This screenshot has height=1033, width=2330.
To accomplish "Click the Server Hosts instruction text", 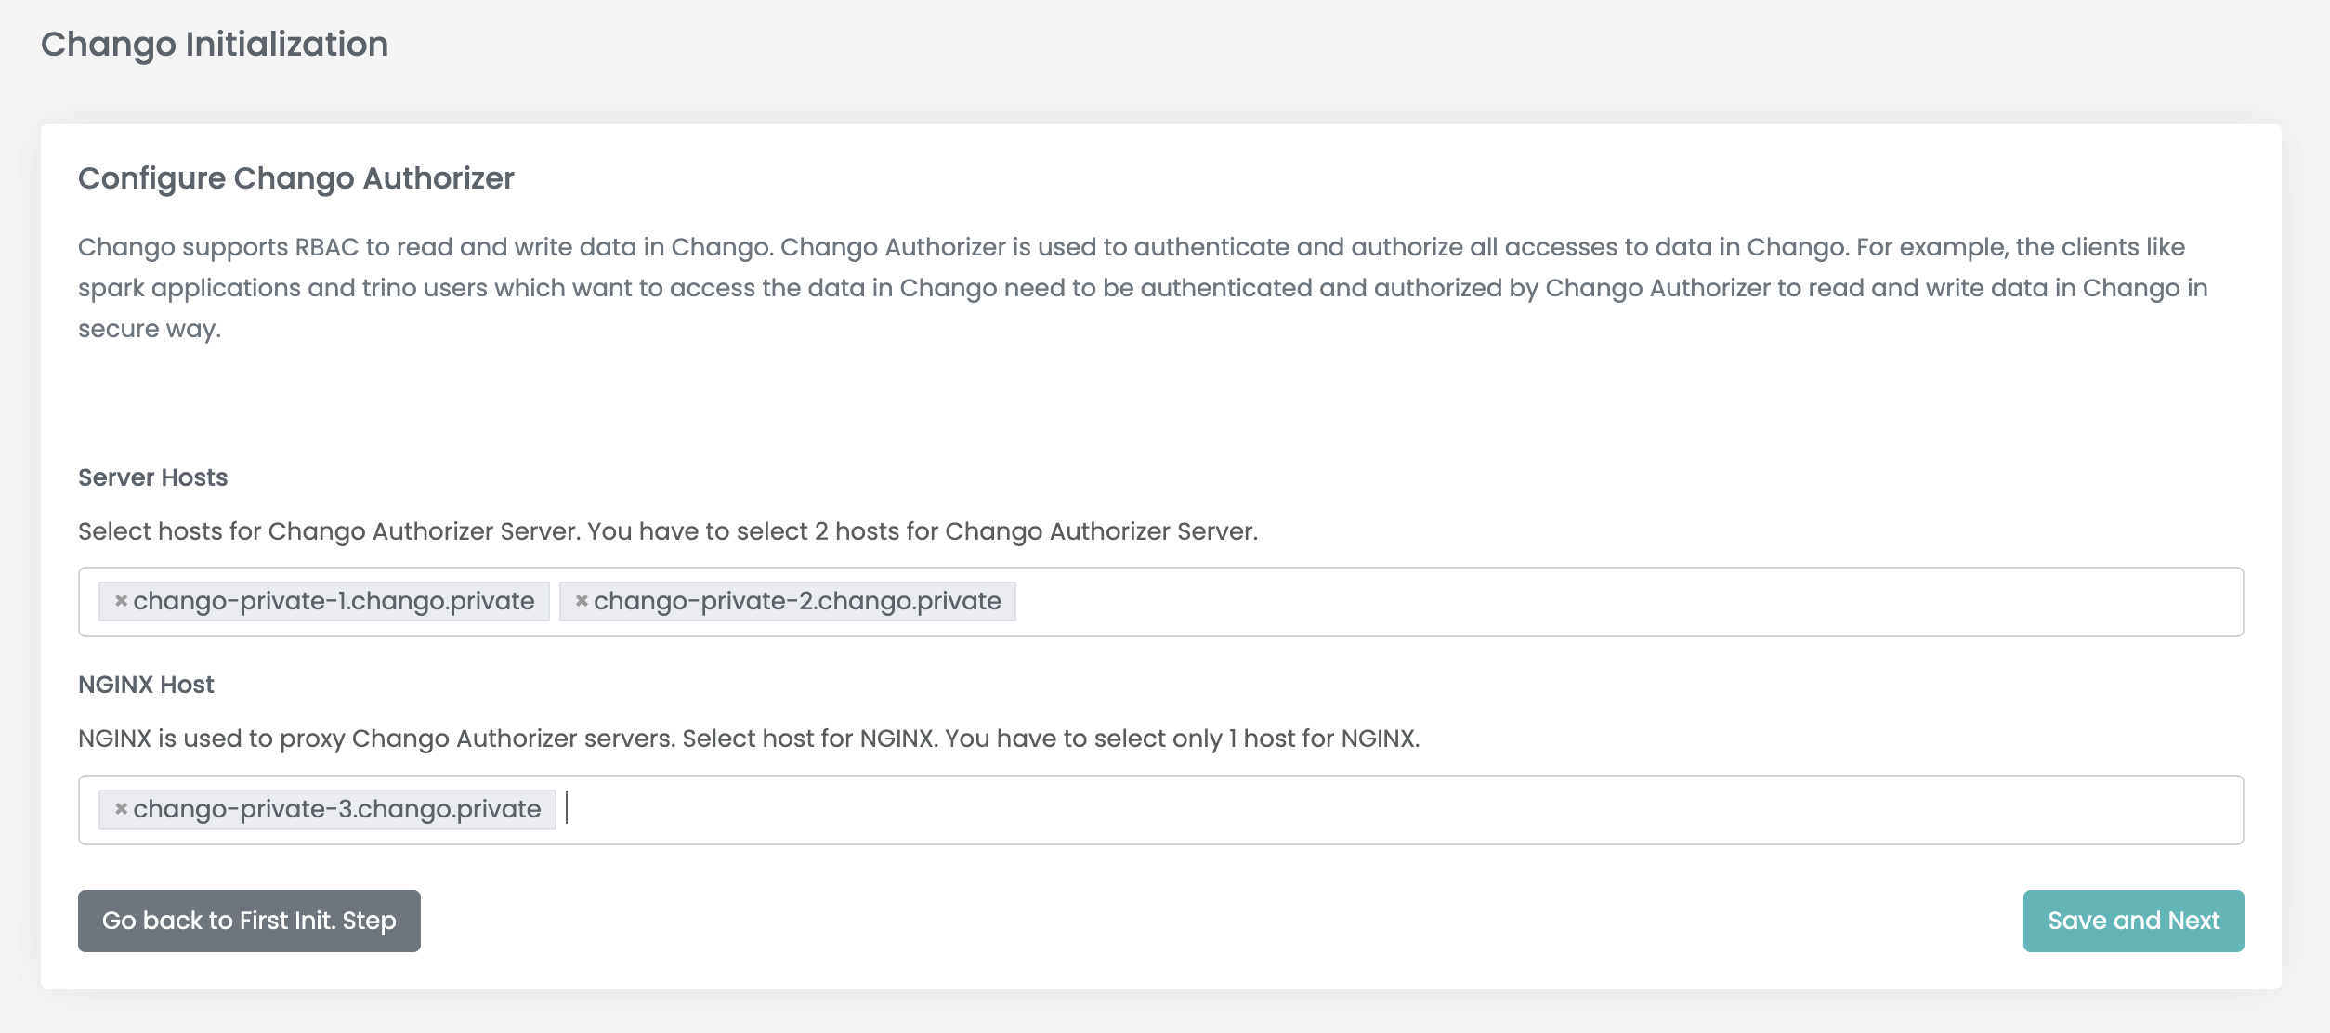I will point(668,531).
